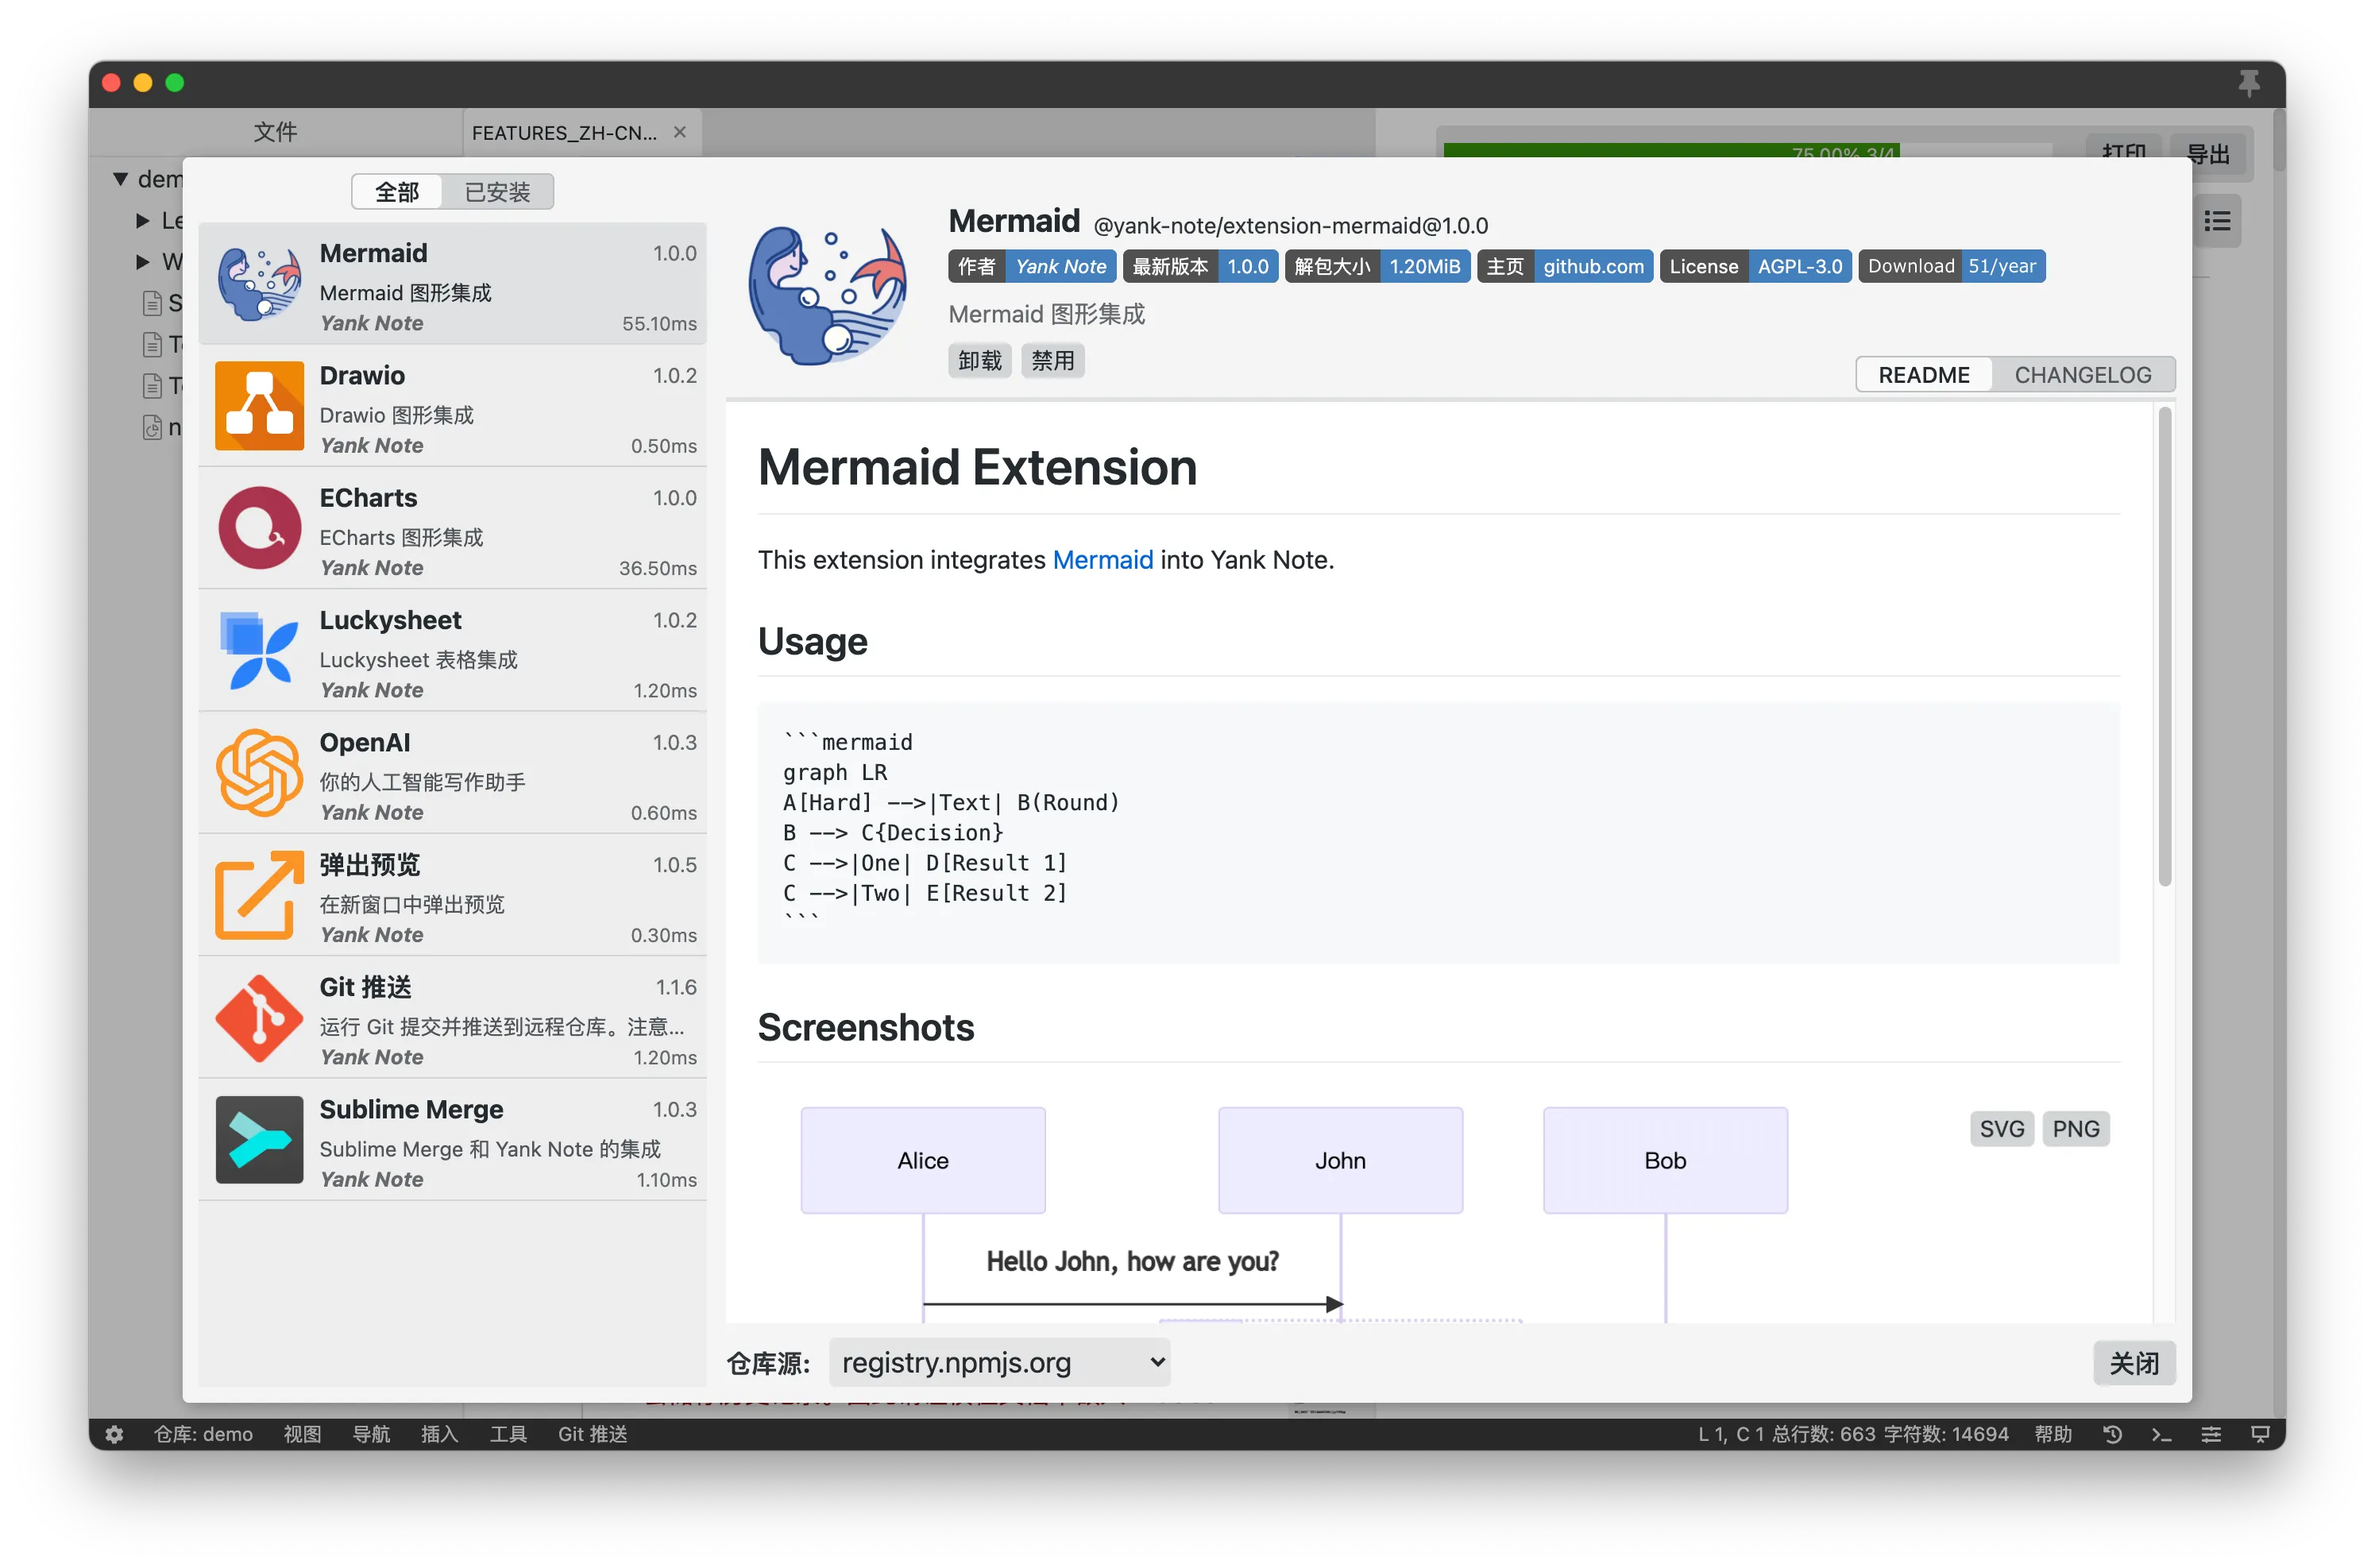This screenshot has width=2375, height=1568.
Task: Select the Sublime Merge extension icon
Action: pos(259,1140)
